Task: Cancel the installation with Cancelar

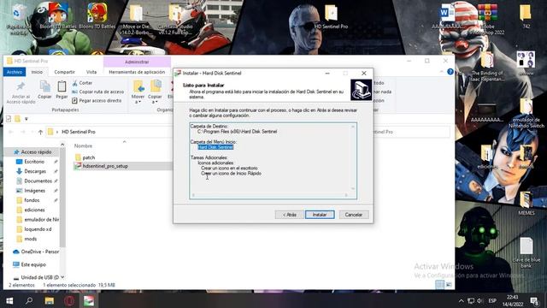Action: pyautogui.click(x=354, y=215)
